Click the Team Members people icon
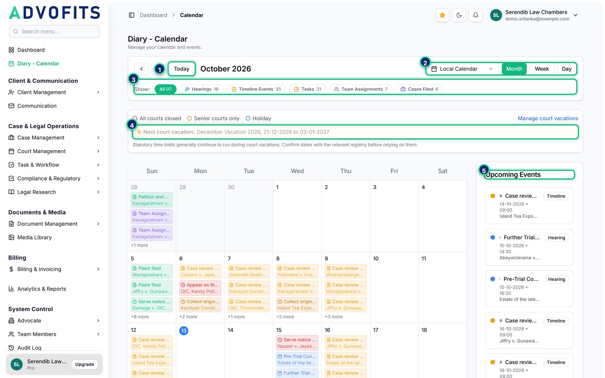Viewport: 605px width, 378px height. click(x=11, y=334)
